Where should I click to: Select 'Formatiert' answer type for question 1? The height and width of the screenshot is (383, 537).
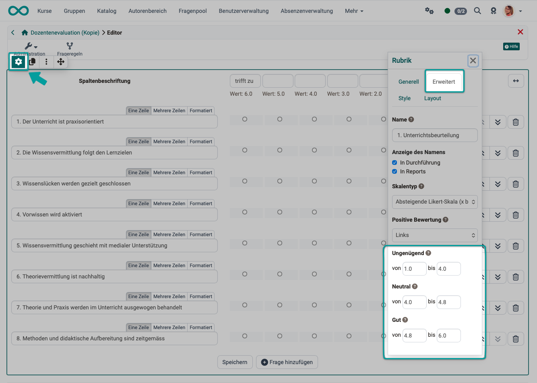(x=201, y=110)
